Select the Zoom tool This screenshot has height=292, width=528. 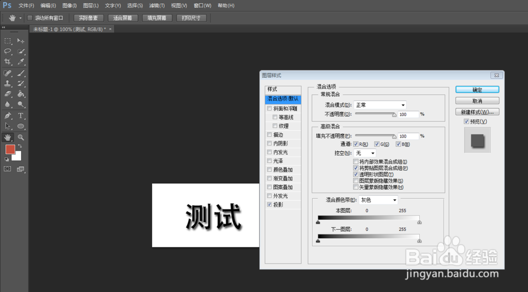coord(21,138)
